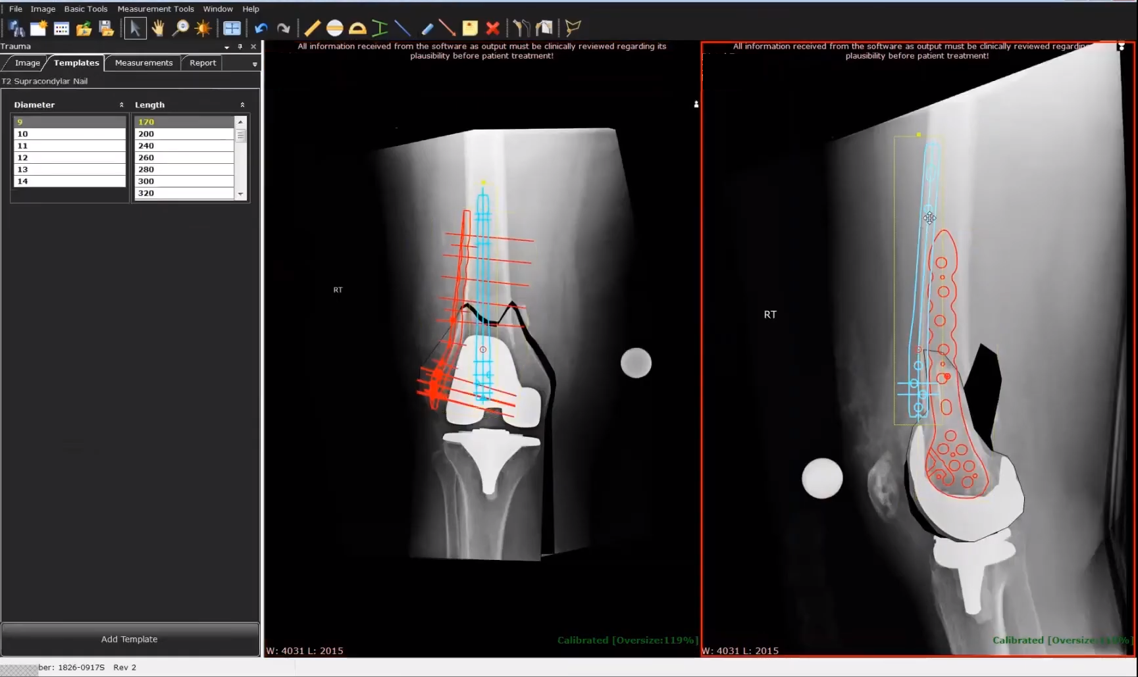
Task: Select the pan hand tool
Action: tap(157, 28)
